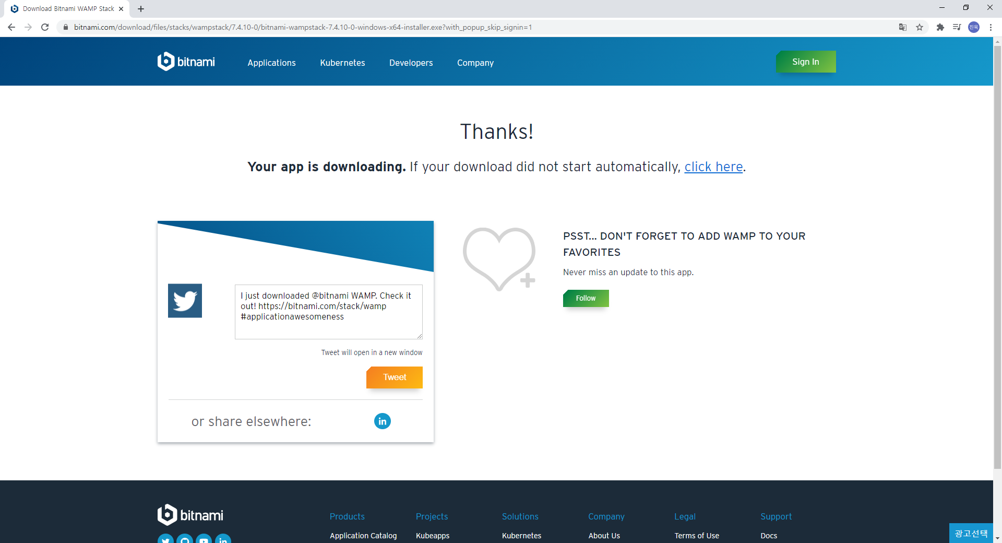Minimize the Chrome window

click(x=942, y=8)
